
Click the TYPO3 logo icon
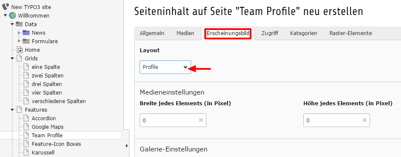6,7
